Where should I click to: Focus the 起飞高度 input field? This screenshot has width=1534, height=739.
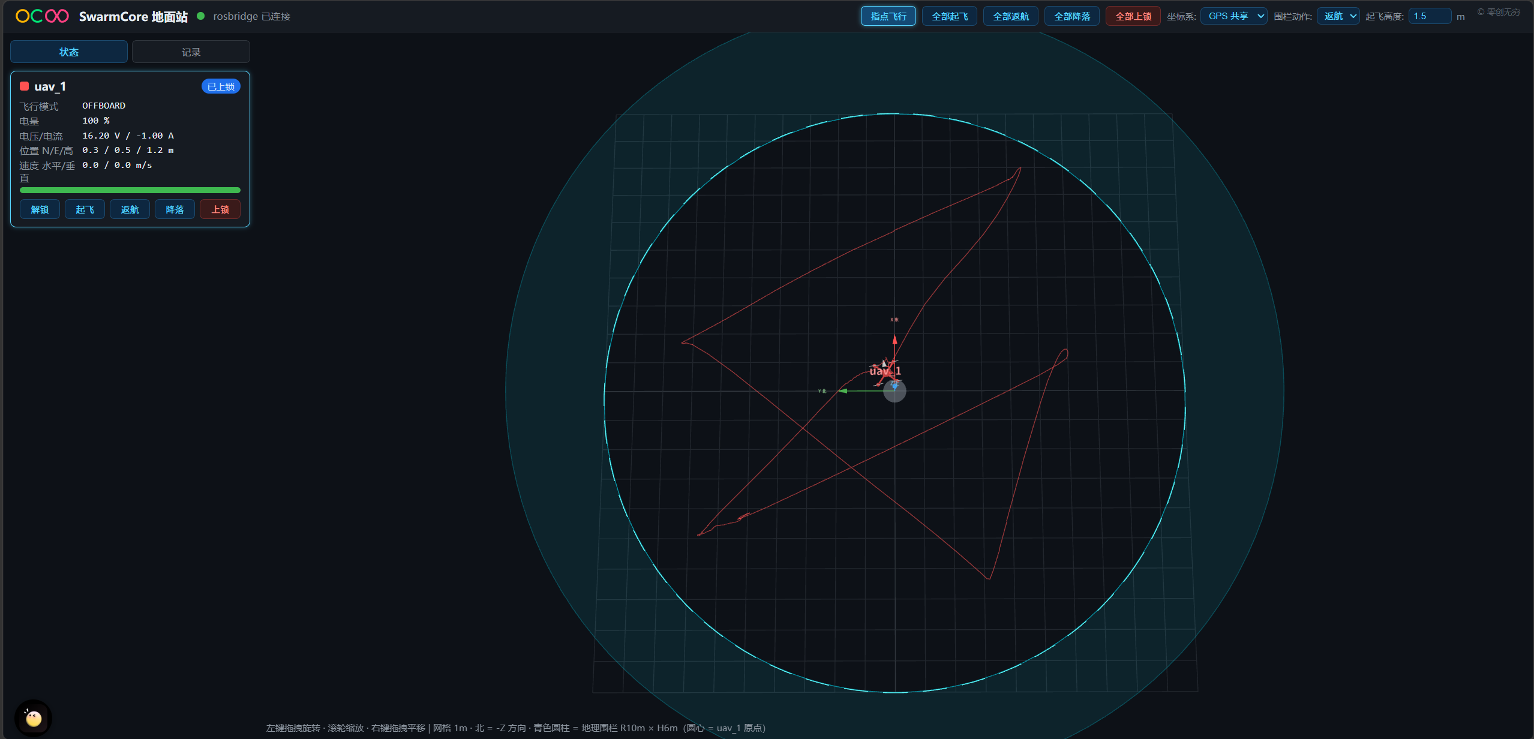[x=1430, y=16]
